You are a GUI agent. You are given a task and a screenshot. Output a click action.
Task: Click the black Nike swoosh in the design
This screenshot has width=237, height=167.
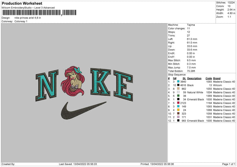[x=84, y=110]
